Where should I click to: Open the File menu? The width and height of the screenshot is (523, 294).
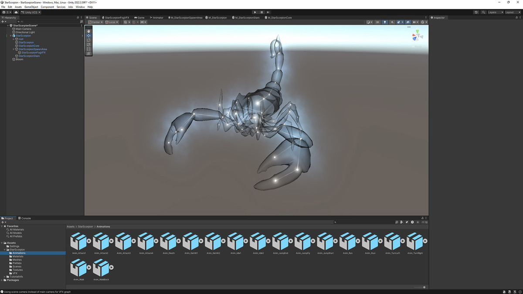pyautogui.click(x=3, y=7)
